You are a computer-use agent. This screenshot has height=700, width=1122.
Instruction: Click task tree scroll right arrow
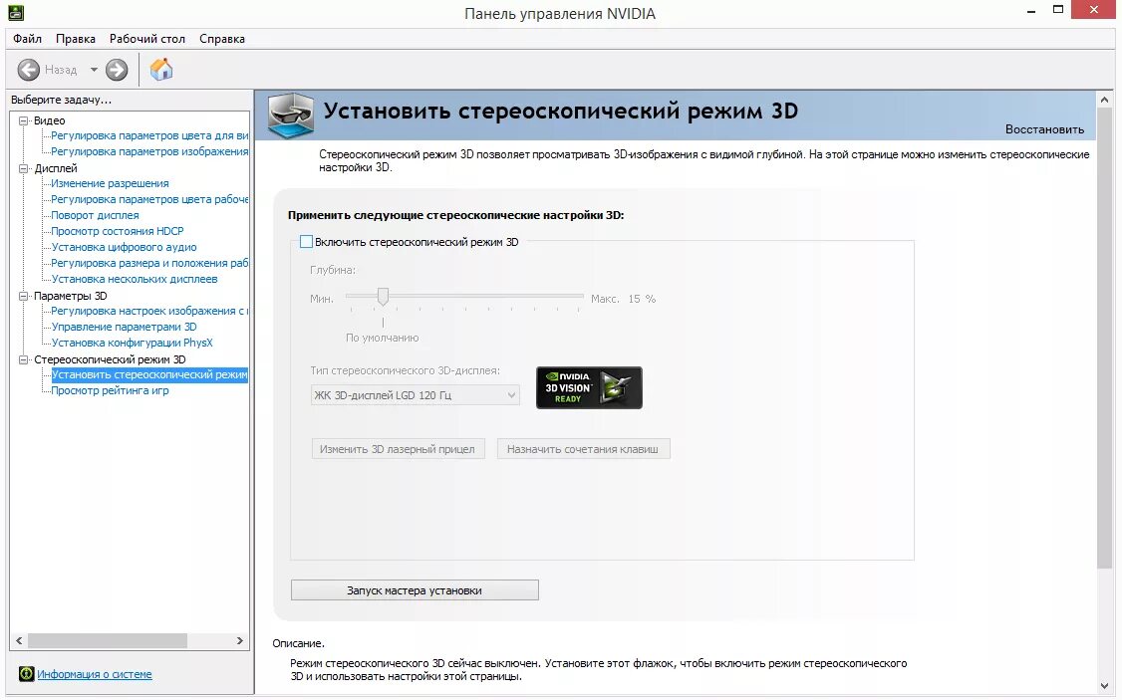[240, 640]
